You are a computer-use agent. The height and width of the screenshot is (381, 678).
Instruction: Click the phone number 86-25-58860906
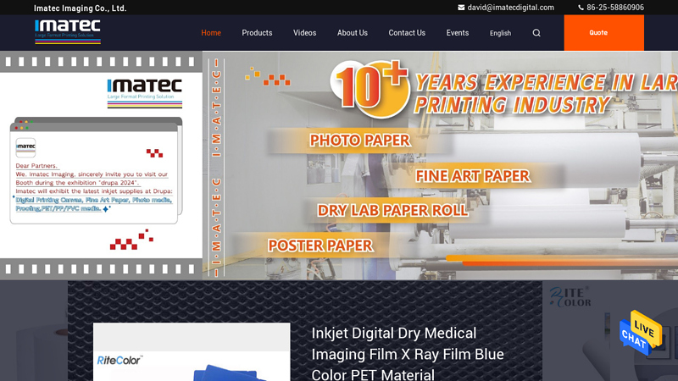[x=615, y=8]
